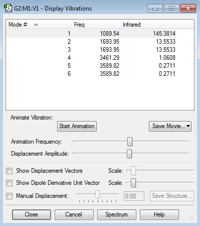Click the Displacement Amplitude slider thumb
200x226 pixels.
tap(129, 154)
